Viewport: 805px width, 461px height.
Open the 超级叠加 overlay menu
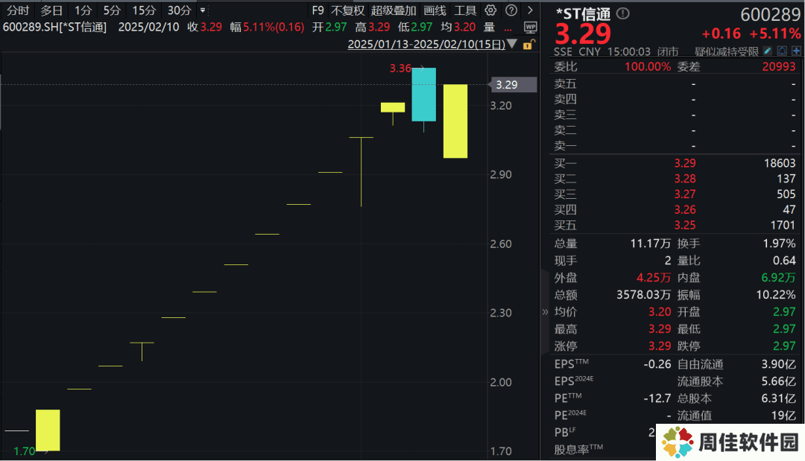tap(394, 10)
